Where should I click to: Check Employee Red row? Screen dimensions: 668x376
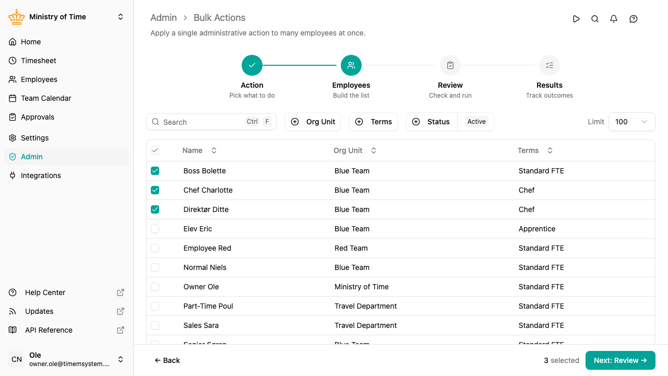[x=155, y=248]
